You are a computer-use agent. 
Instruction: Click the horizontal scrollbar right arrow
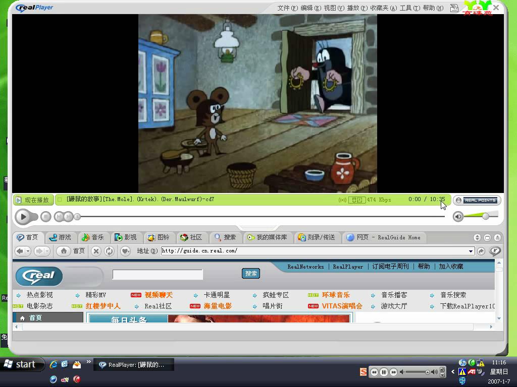click(491, 327)
